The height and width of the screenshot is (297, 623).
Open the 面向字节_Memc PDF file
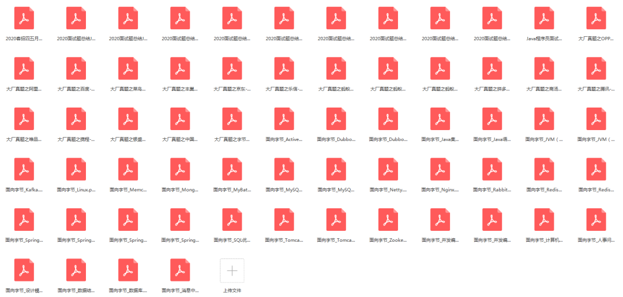[x=128, y=169]
